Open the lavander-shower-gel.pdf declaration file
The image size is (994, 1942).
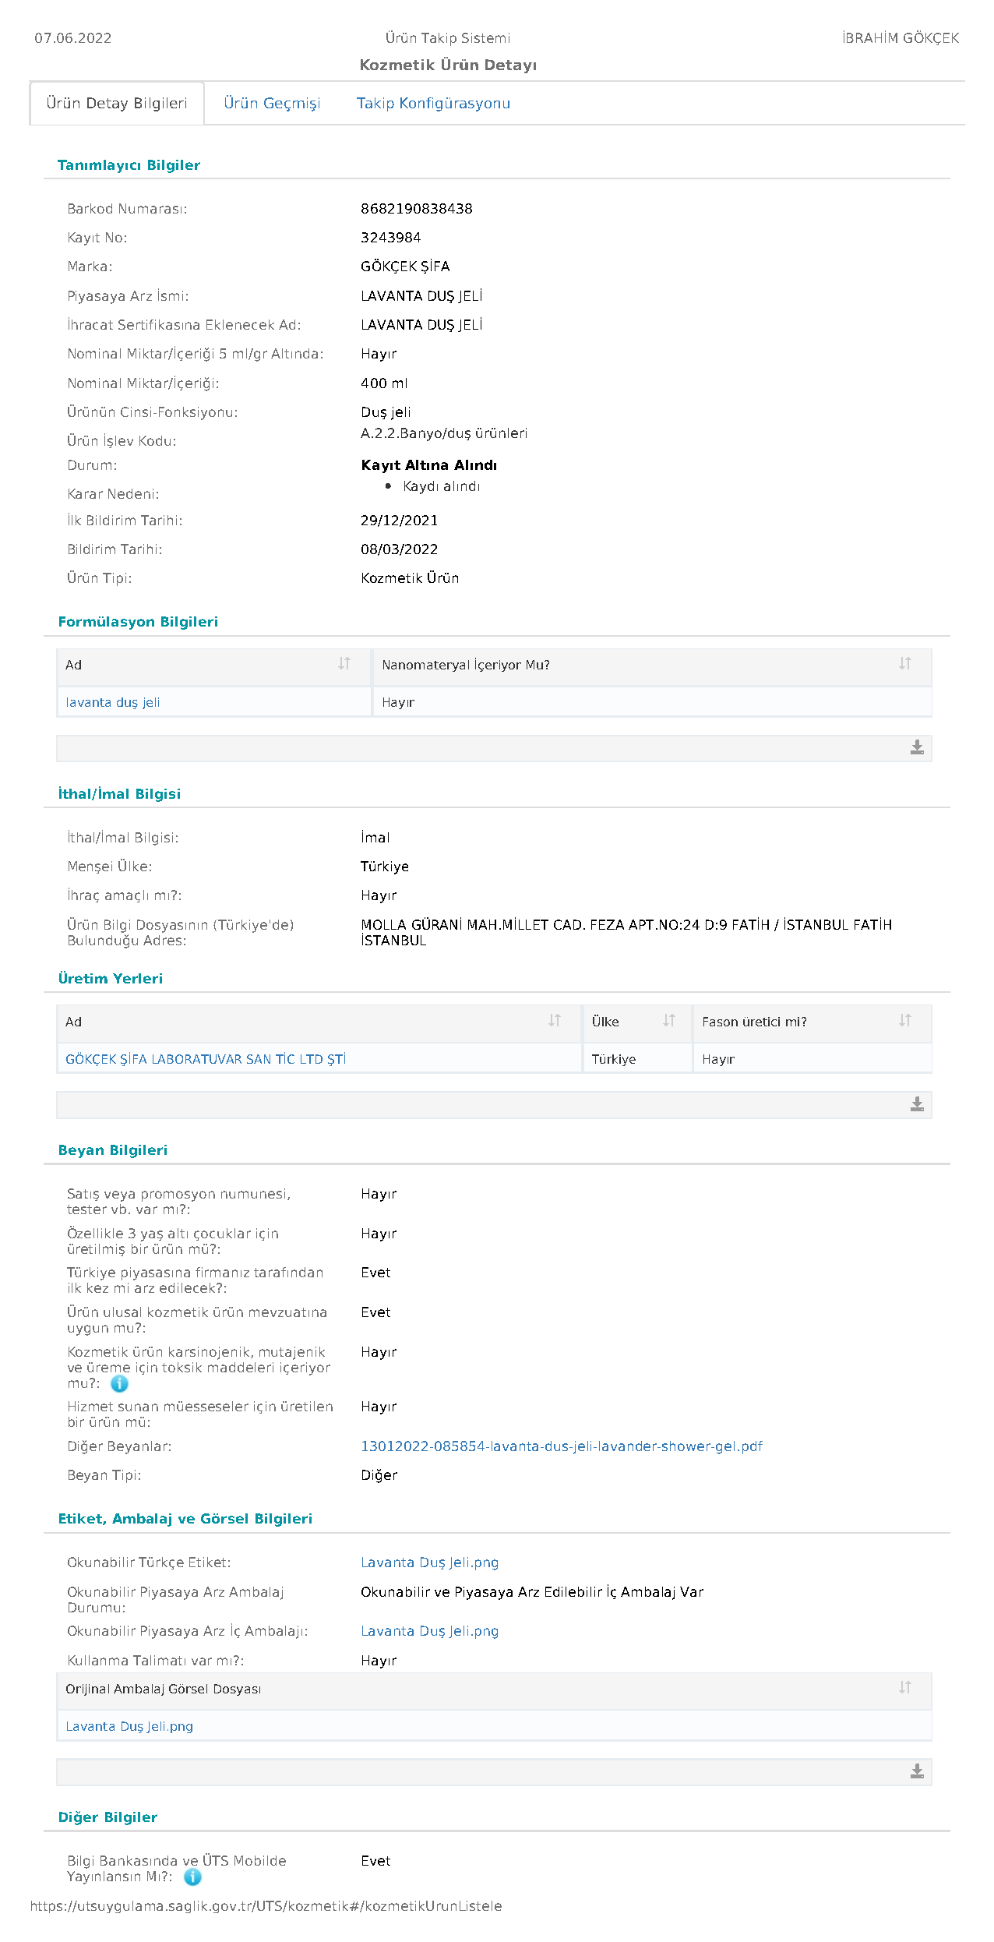tap(562, 1446)
